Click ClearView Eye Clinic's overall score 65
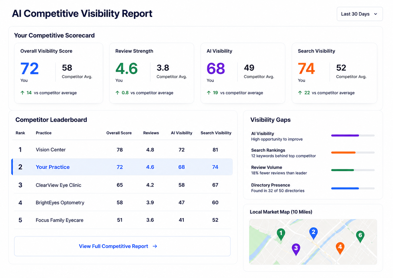Screen dimensions: 393x278 point(120,185)
